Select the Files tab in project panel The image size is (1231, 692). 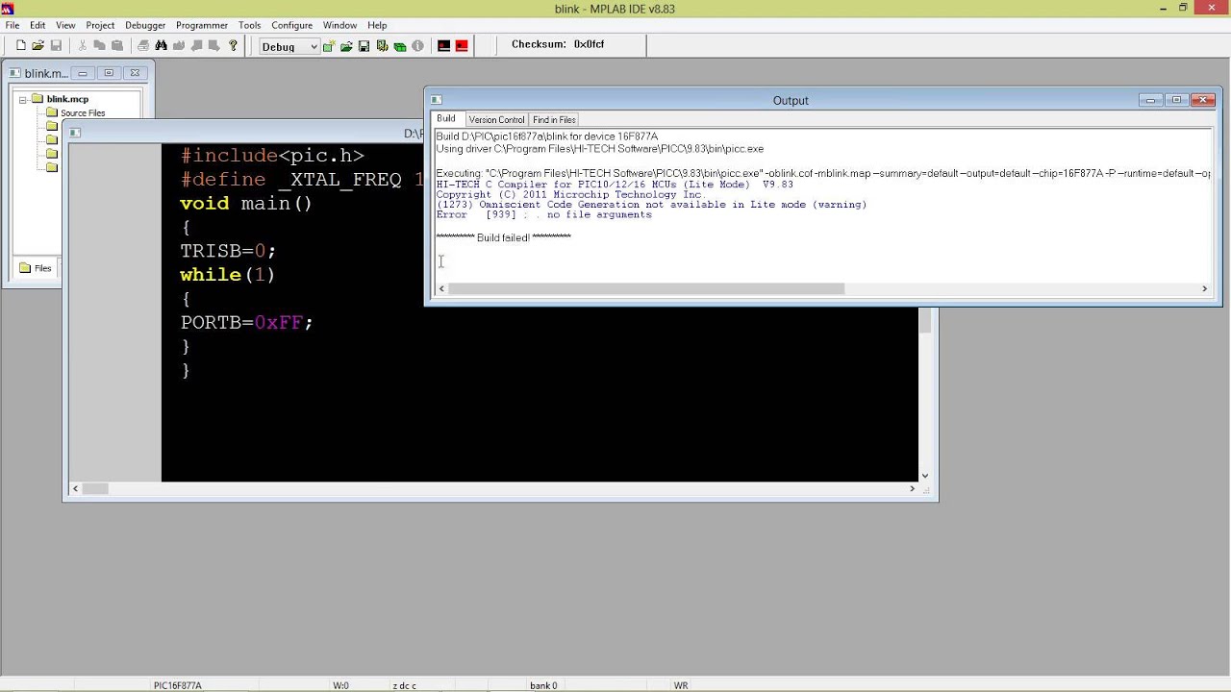click(37, 268)
